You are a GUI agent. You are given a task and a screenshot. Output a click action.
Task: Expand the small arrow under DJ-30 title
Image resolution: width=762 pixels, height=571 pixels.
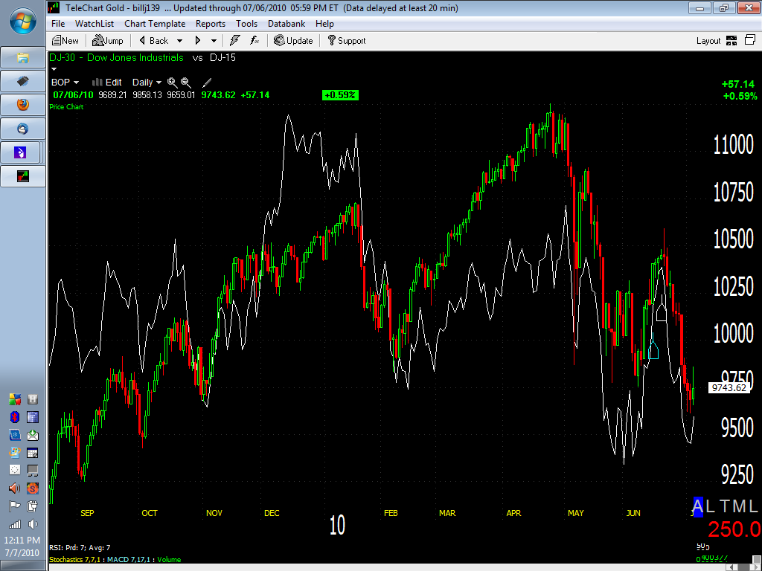point(54,69)
